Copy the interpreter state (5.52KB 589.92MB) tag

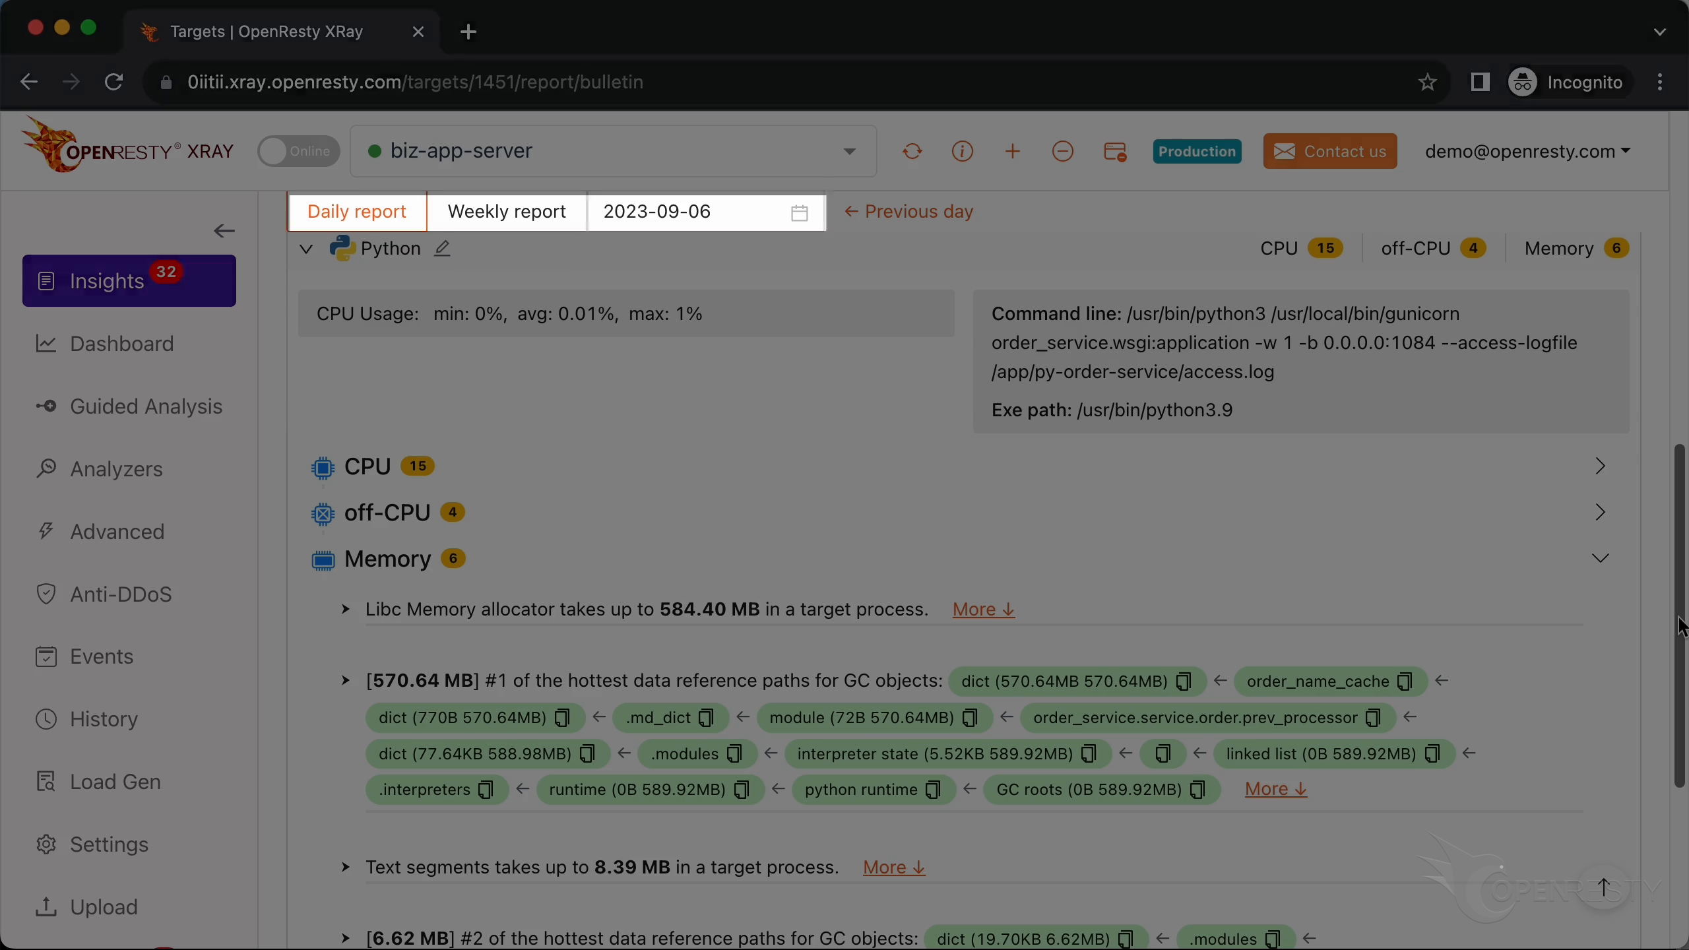1089,754
